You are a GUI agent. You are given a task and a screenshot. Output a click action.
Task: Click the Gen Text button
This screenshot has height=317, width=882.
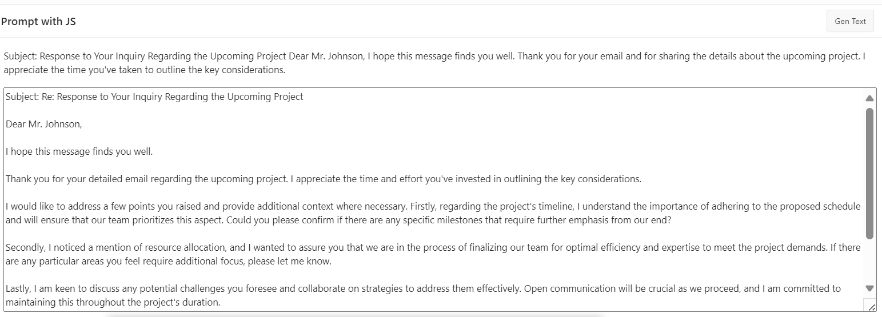[x=850, y=21]
